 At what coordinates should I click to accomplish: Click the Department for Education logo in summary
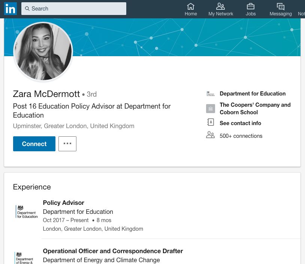pyautogui.click(x=211, y=94)
